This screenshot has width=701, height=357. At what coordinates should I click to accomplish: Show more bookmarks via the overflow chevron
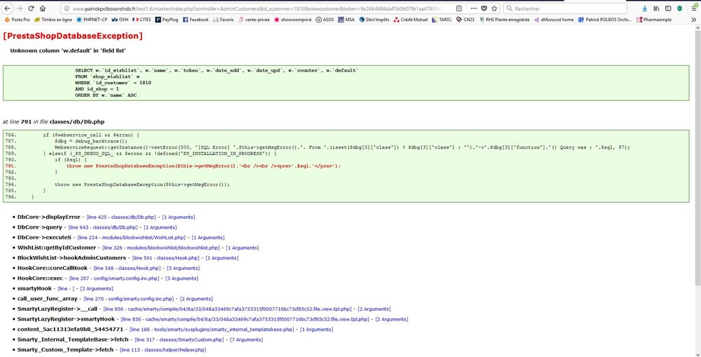(693, 20)
